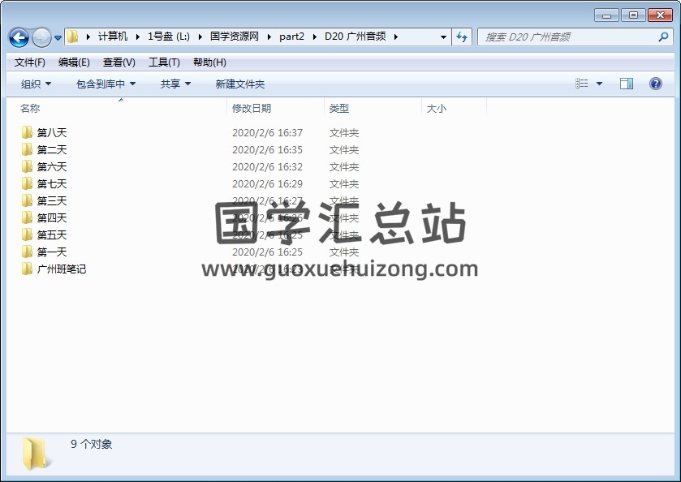Open the 编辑(E) menu
Image resolution: width=681 pixels, height=482 pixels.
point(74,62)
